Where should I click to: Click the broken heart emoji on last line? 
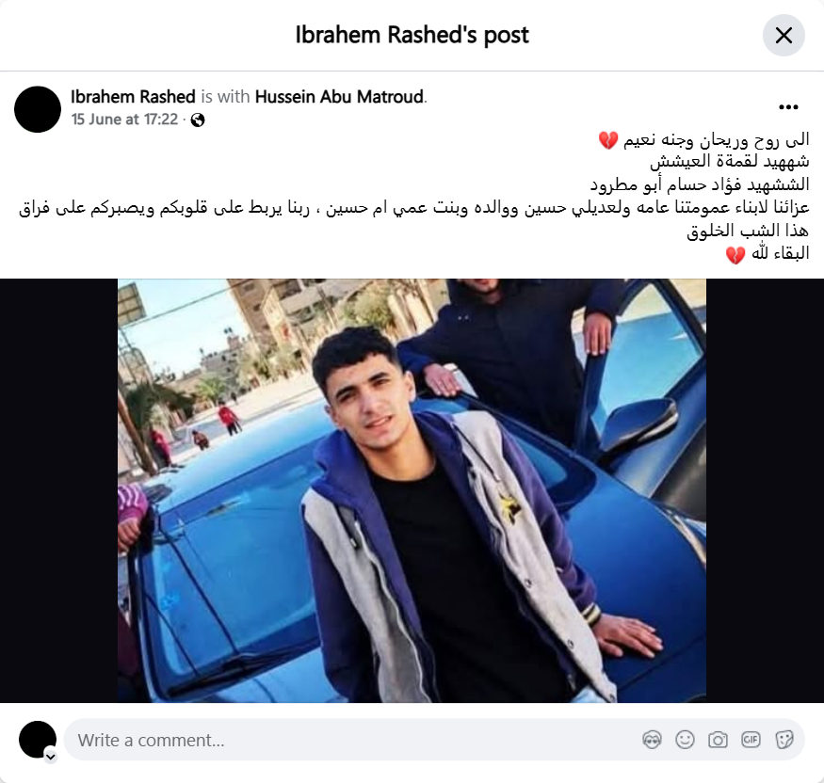pyautogui.click(x=735, y=255)
